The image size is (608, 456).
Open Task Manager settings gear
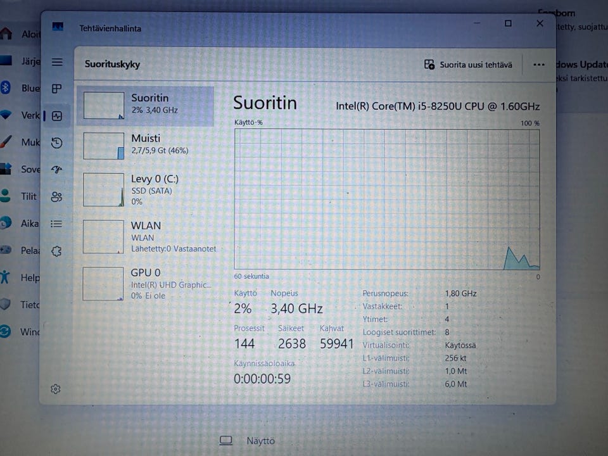point(56,389)
